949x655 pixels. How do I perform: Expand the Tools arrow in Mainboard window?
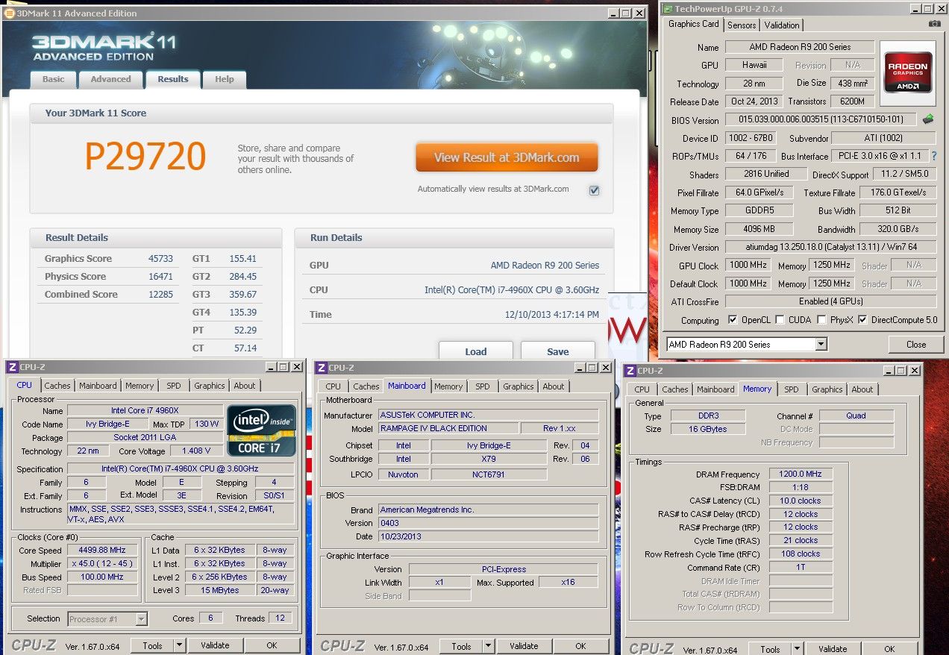[x=488, y=646]
